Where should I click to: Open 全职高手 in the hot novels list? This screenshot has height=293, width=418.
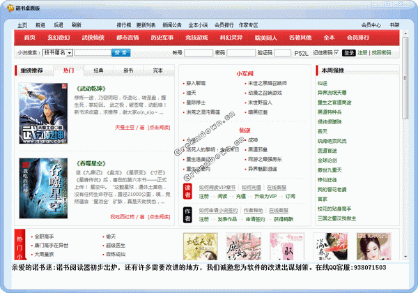pos(44,236)
